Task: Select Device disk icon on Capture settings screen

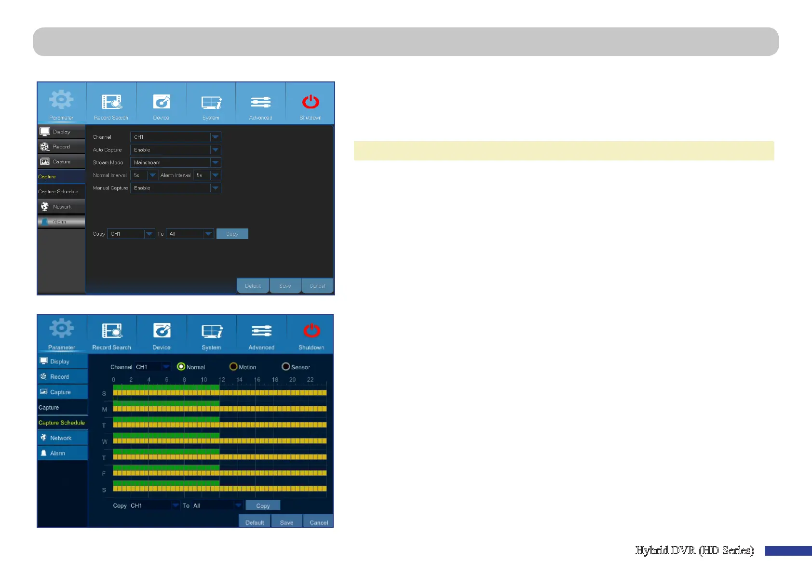Action: (x=162, y=101)
